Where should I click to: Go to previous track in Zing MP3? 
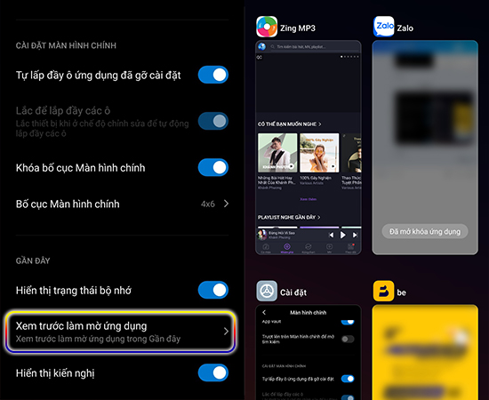click(332, 235)
